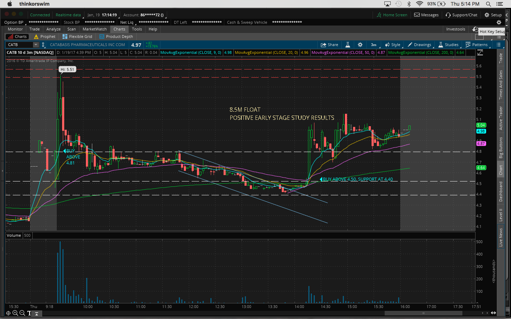Toggle the Times And Sales sidebar panel

point(501,85)
